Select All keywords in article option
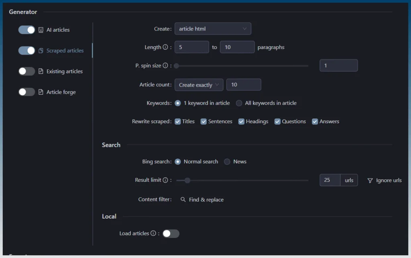 pos(239,103)
